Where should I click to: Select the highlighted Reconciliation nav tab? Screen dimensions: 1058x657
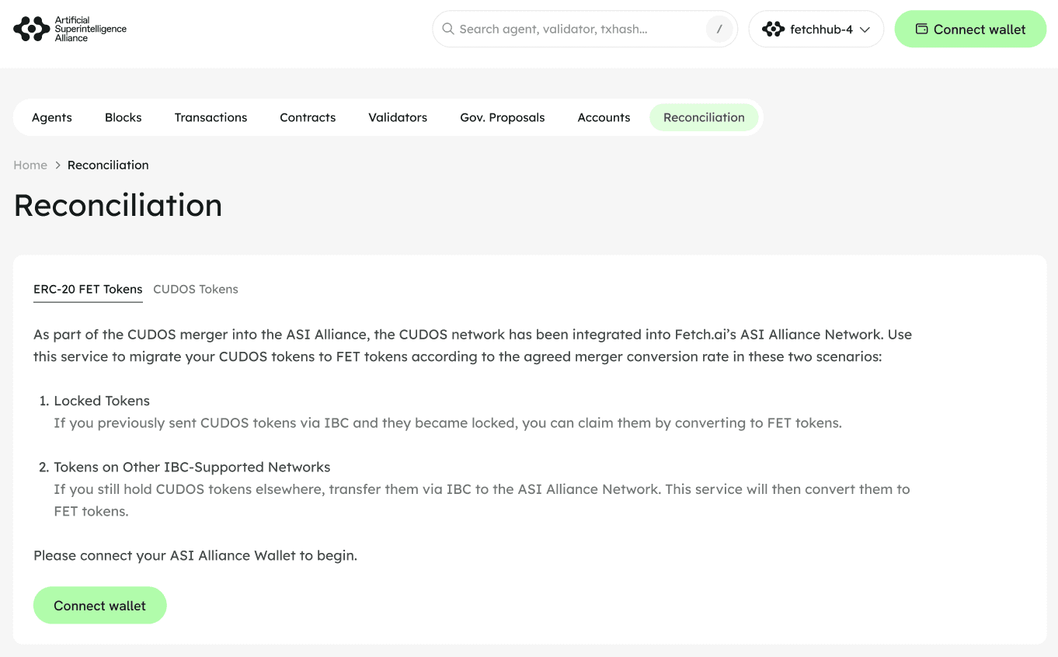click(704, 117)
